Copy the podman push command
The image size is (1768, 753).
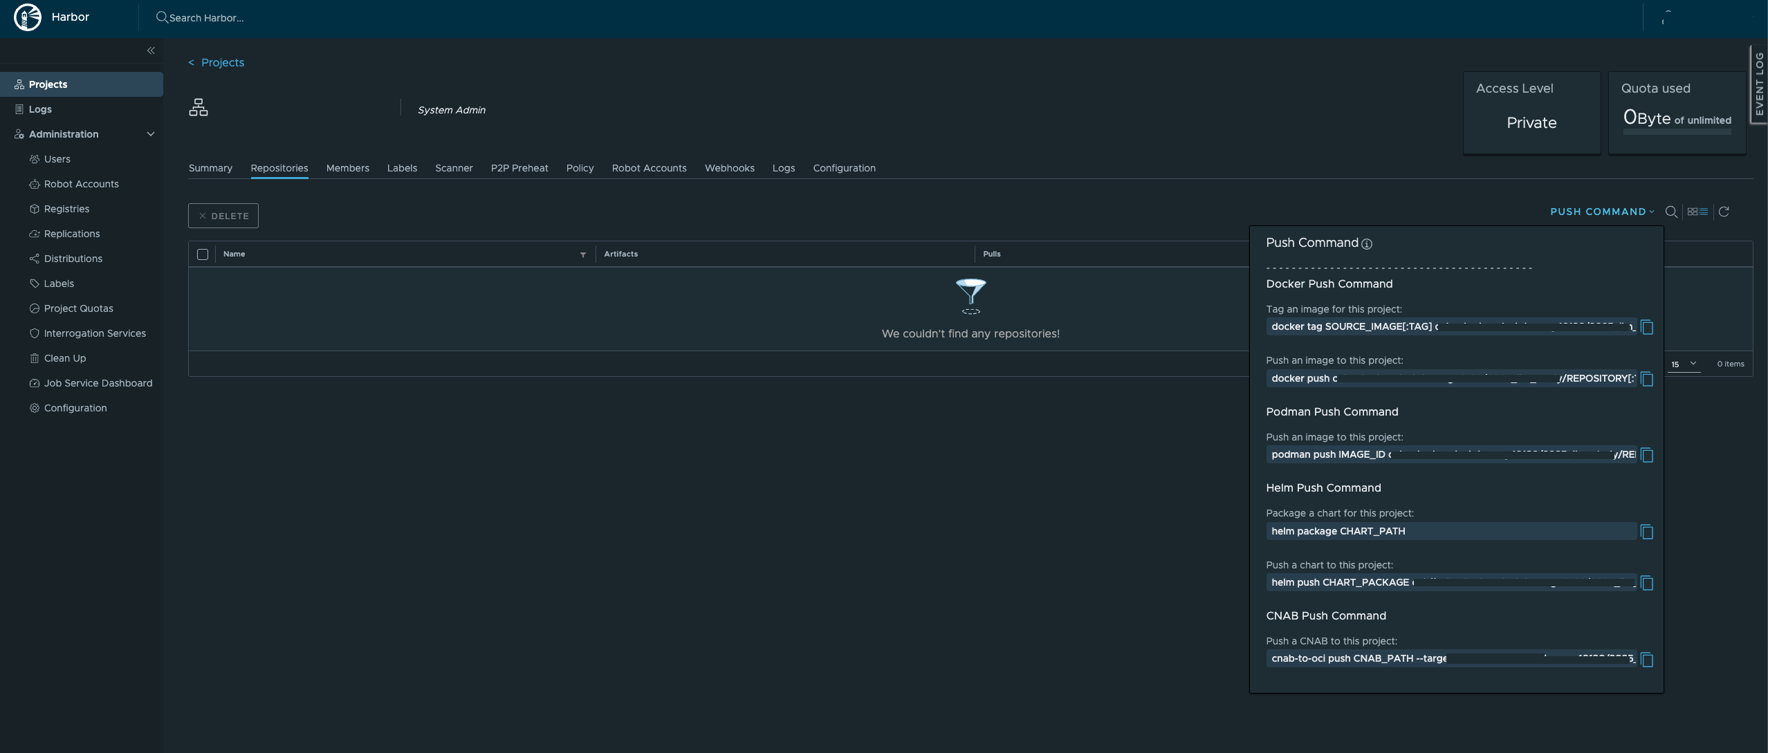pos(1647,455)
